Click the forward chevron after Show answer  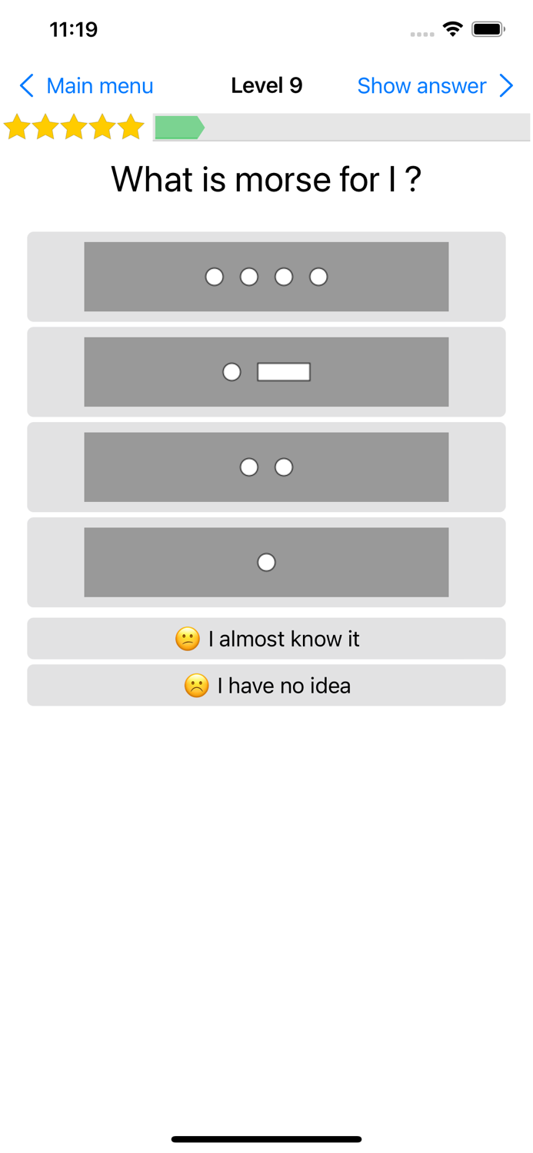point(506,86)
